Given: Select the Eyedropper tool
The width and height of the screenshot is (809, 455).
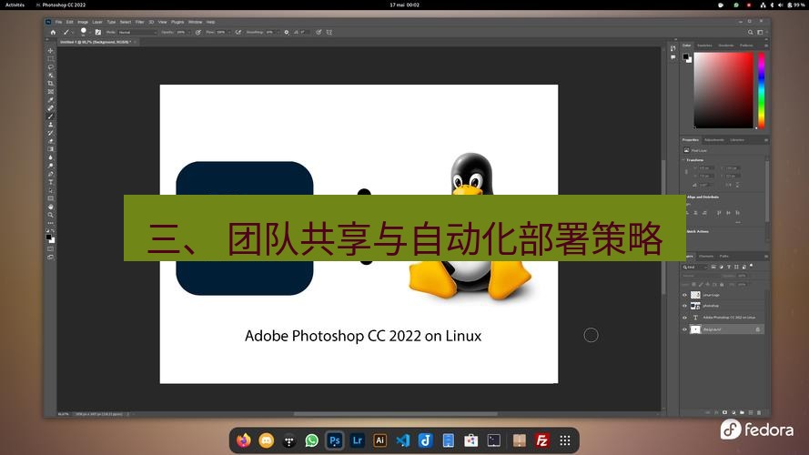Looking at the screenshot, I should coord(51,100).
